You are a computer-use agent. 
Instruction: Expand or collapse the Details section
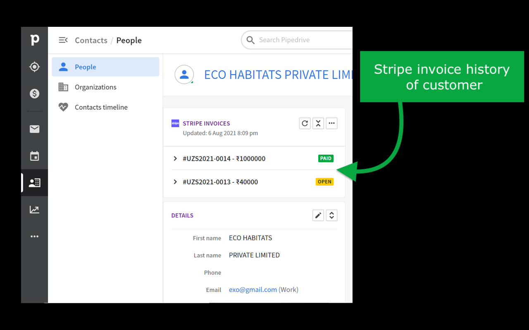point(331,215)
